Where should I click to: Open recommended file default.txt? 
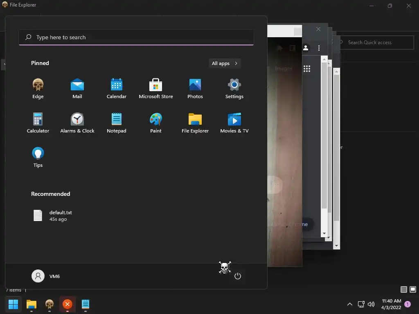53,216
